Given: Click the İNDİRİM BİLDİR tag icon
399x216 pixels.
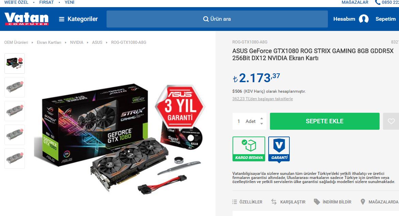Looking at the screenshot, I should [x=317, y=202].
